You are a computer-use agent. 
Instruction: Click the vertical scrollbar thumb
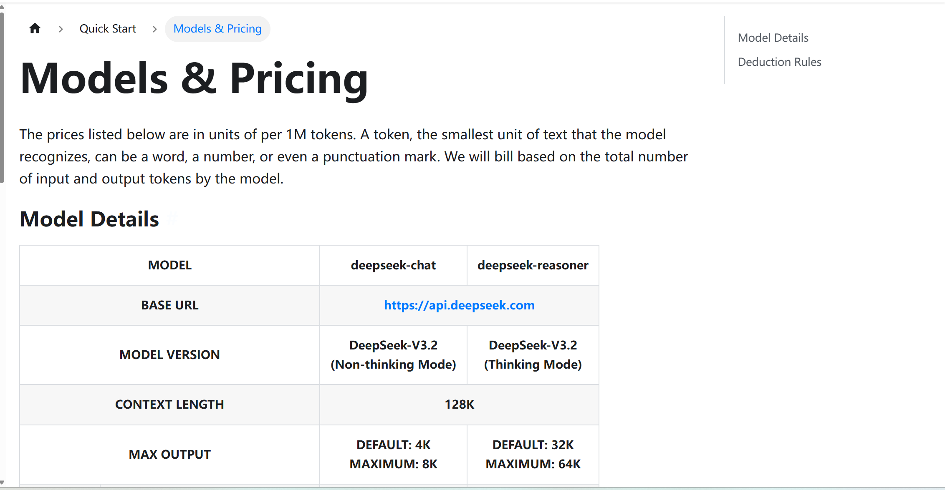point(2,98)
